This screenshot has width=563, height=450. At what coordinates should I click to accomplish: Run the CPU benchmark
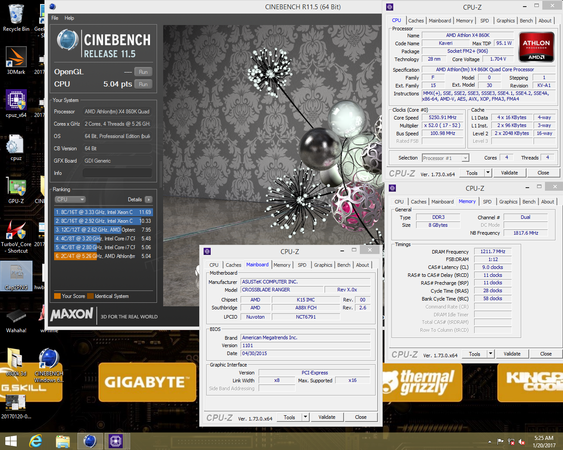pyautogui.click(x=143, y=84)
